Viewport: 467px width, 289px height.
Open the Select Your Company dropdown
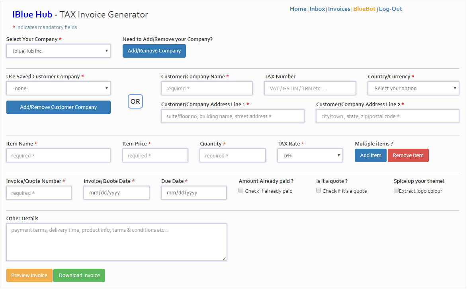[x=59, y=51]
